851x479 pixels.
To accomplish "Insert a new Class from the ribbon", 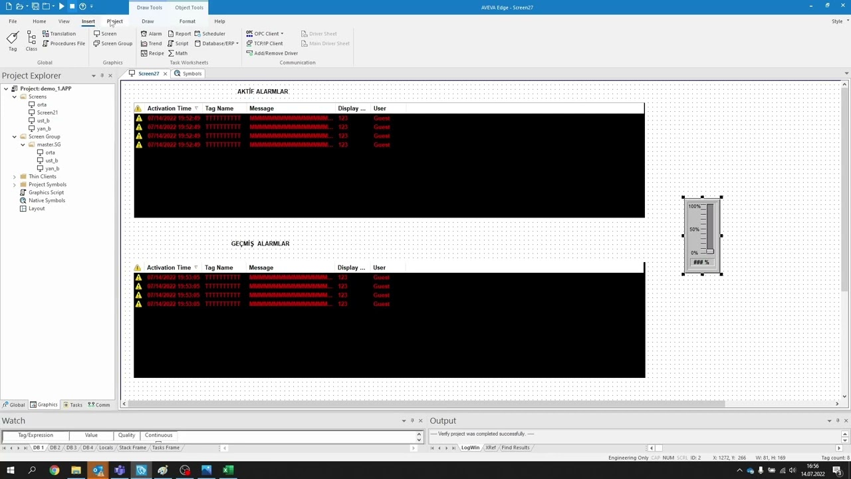I will click(x=31, y=41).
